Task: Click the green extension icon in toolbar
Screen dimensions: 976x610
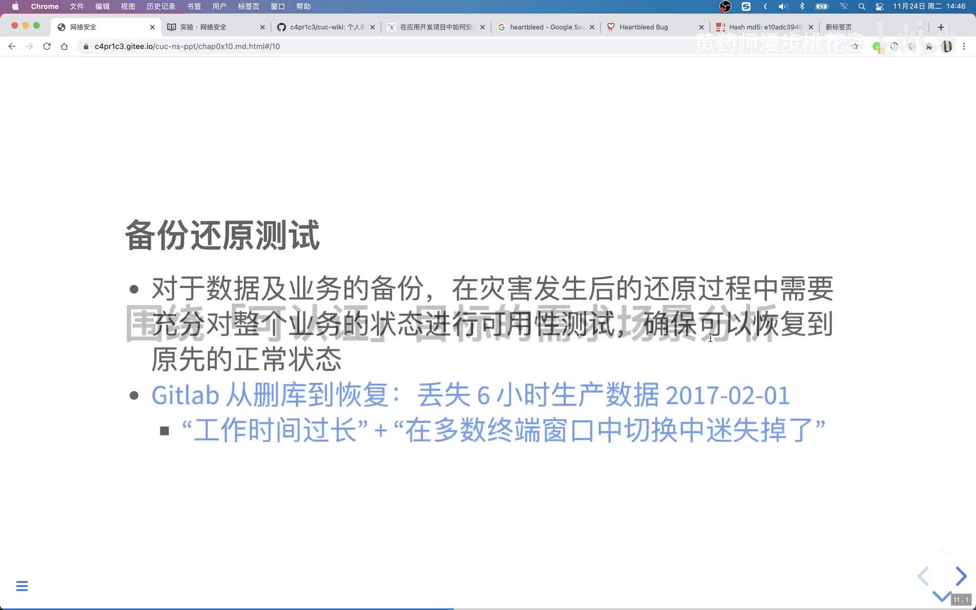Action: click(877, 46)
